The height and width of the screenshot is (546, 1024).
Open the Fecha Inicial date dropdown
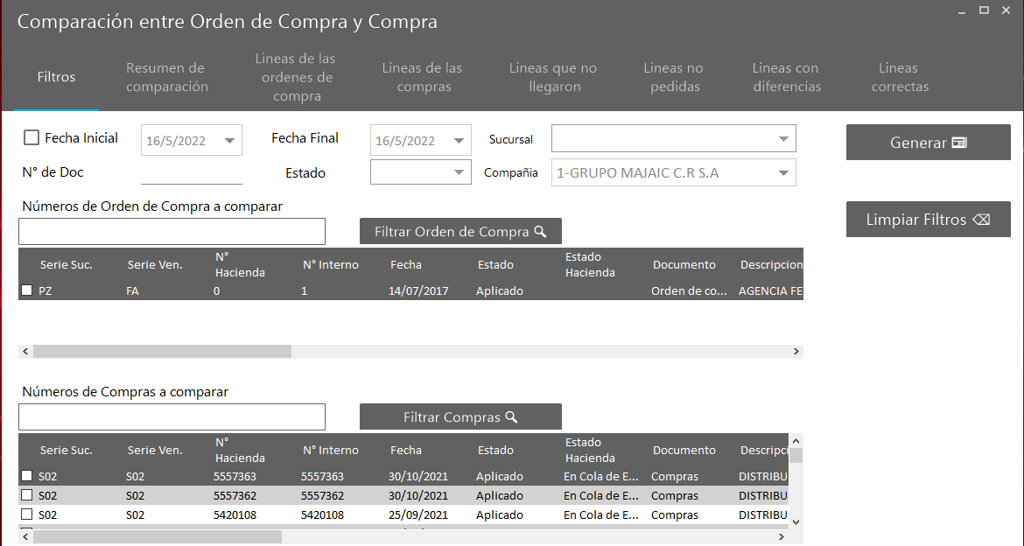(x=229, y=141)
